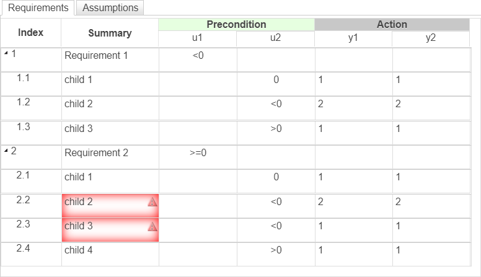Select highlighted child 3 in row 2.3
The height and width of the screenshot is (277, 481).
coord(105,227)
